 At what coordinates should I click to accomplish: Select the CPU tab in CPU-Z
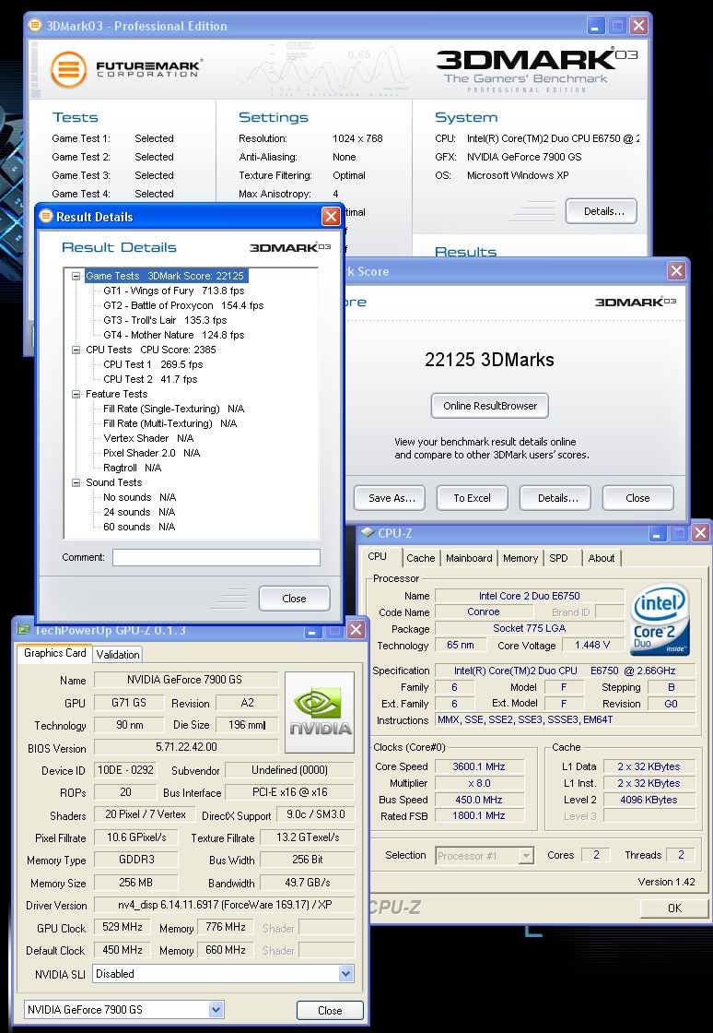378,557
